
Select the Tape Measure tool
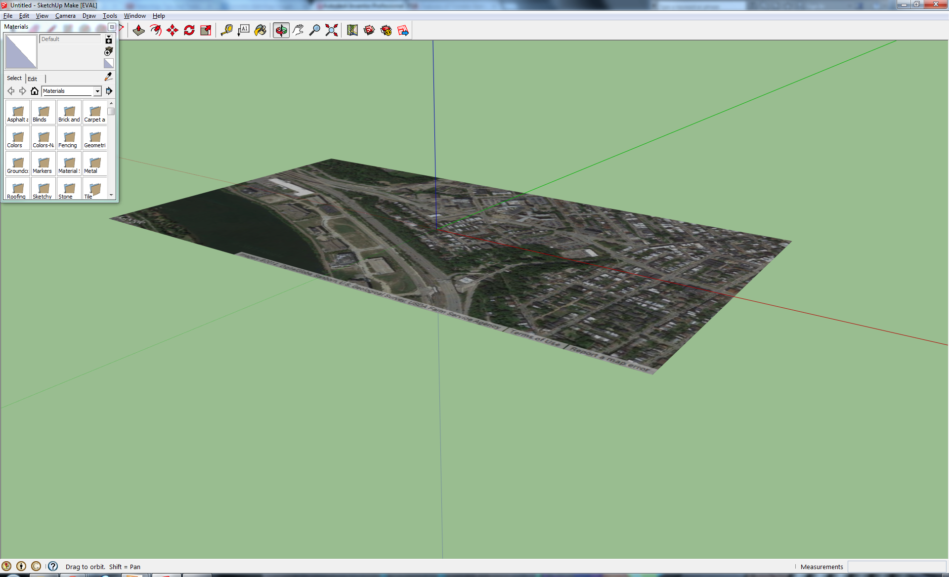227,31
